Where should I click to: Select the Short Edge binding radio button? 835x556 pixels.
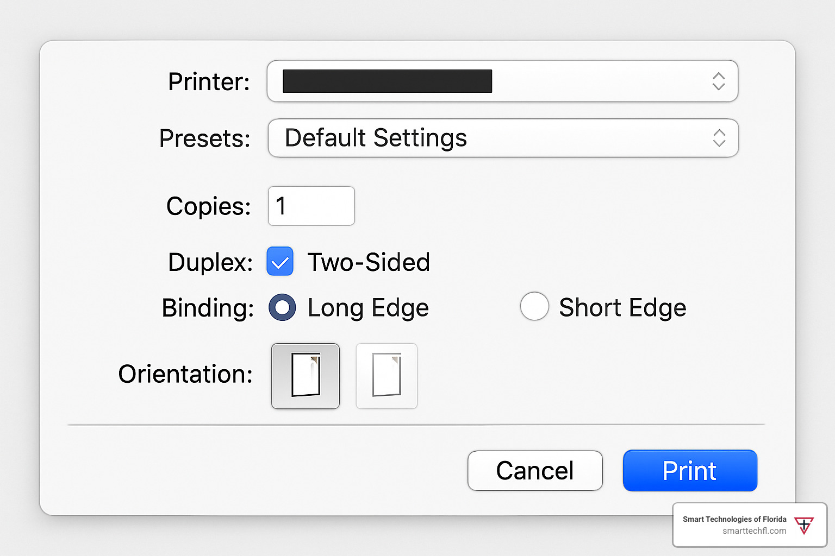pyautogui.click(x=534, y=307)
